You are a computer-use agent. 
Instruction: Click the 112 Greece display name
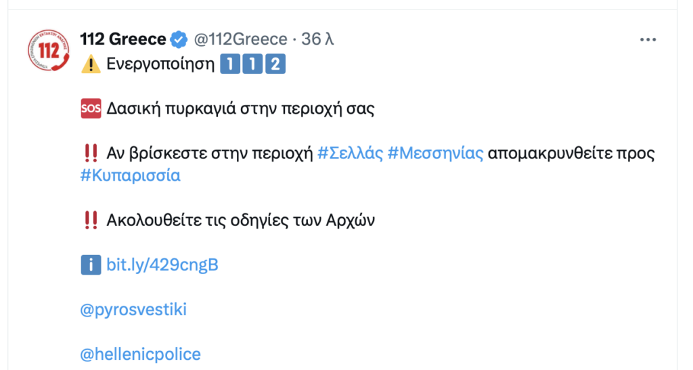point(123,39)
